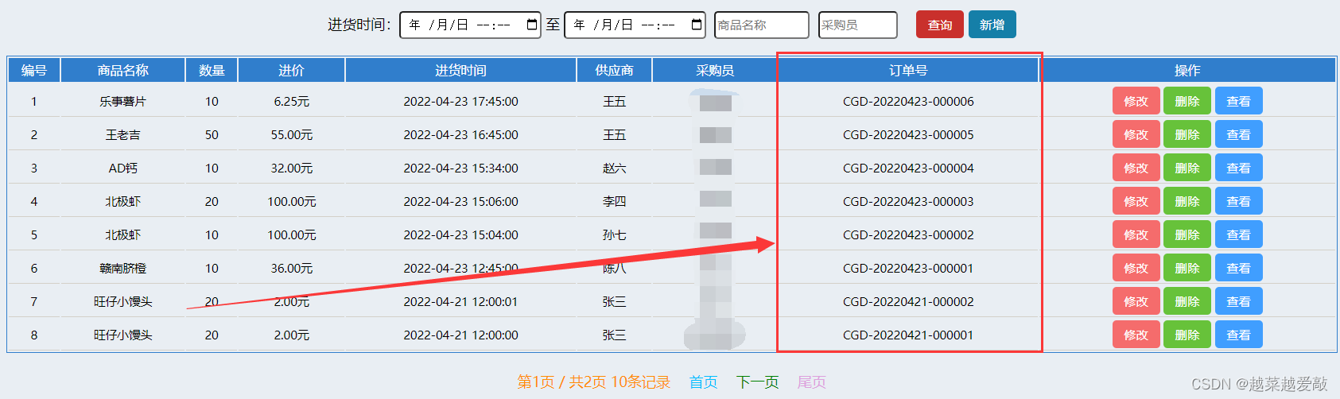The height and width of the screenshot is (399, 1340).
Task: Click 查看 for order CGD-20220423-000005
Action: [x=1238, y=134]
